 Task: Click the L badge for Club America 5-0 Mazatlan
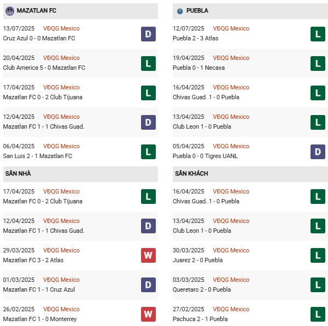pos(148,63)
